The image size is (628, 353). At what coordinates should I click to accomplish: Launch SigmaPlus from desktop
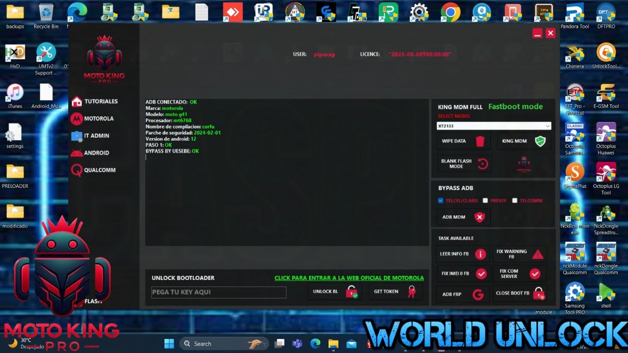click(575, 176)
